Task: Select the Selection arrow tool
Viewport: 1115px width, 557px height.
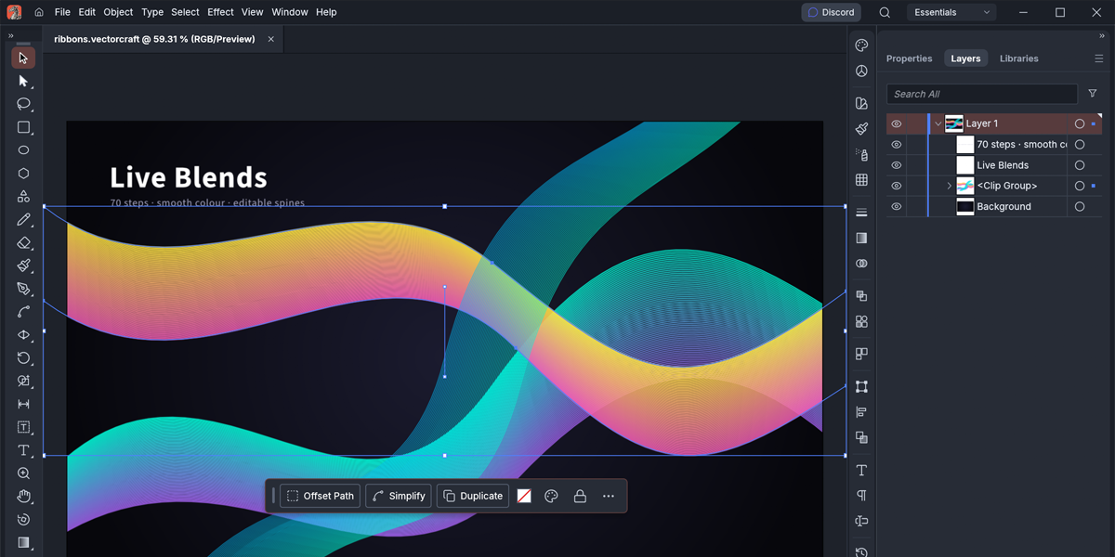Action: [23, 58]
